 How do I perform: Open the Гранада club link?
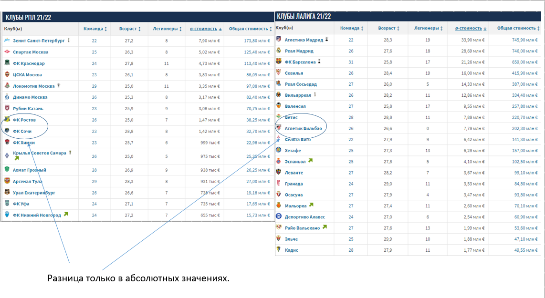tap(293, 184)
